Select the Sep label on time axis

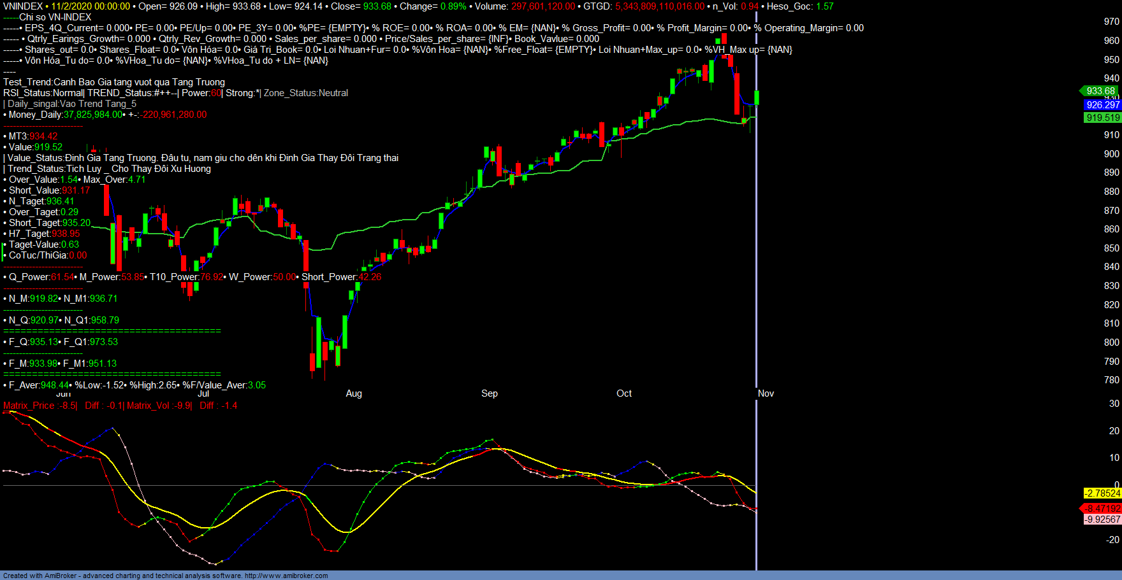click(490, 393)
